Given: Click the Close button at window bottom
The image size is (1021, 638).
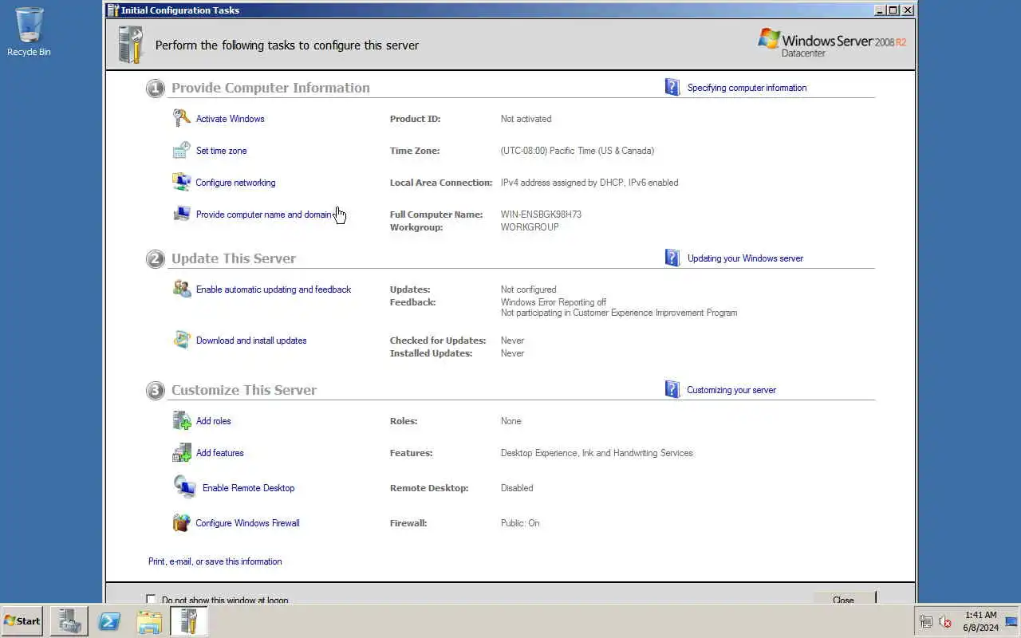Looking at the screenshot, I should (x=844, y=598).
